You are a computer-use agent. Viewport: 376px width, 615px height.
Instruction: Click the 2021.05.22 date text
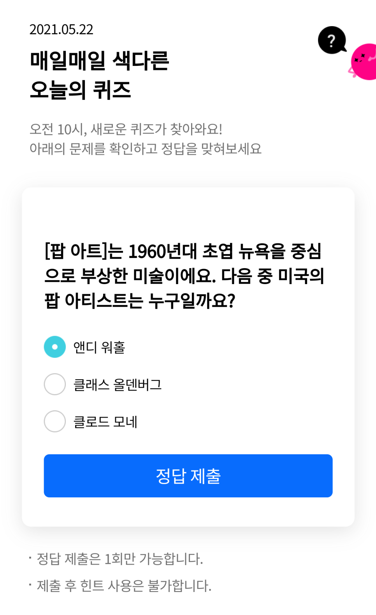tap(61, 30)
